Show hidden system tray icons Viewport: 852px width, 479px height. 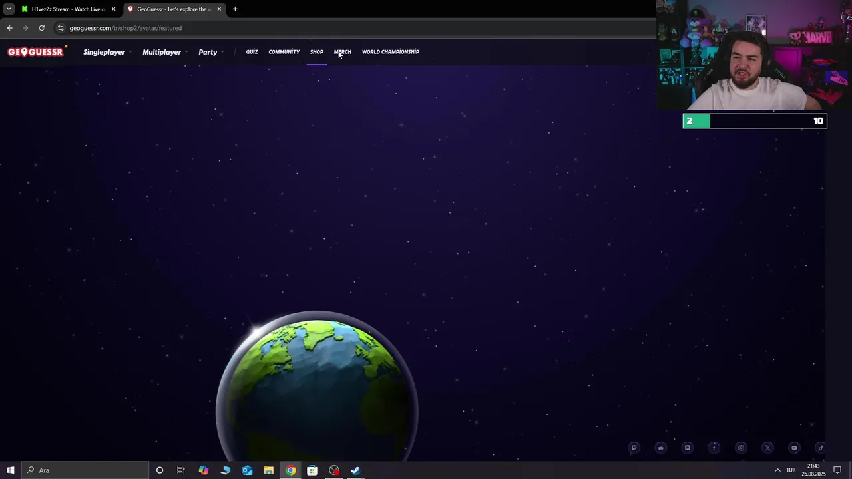(x=777, y=470)
